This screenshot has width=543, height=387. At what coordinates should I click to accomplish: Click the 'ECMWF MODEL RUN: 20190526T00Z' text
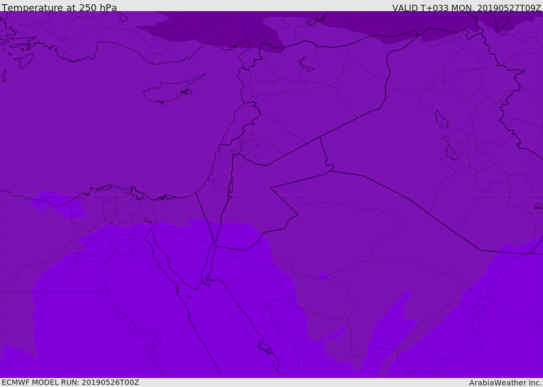tap(71, 382)
